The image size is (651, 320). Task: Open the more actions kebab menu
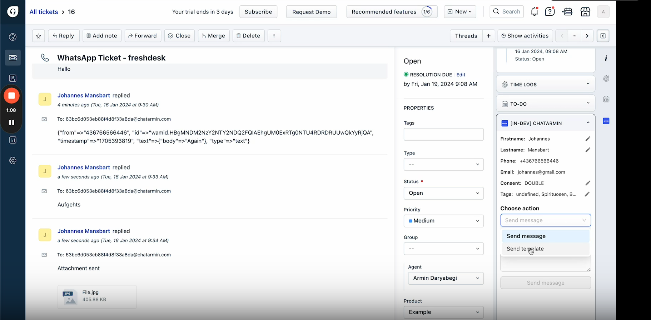tap(274, 36)
